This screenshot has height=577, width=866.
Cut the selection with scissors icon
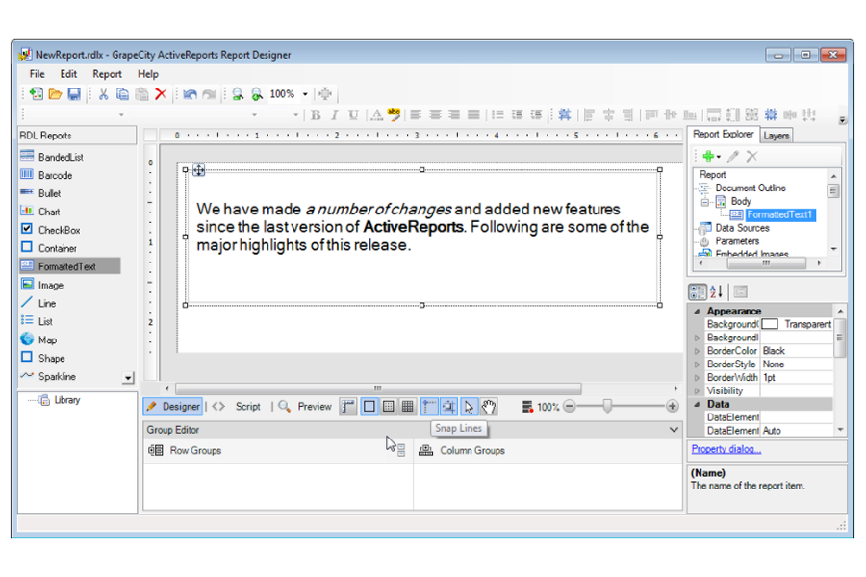click(103, 94)
